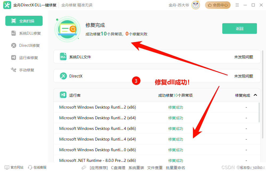Open 手动修复 sidebar section

(x=23, y=70)
